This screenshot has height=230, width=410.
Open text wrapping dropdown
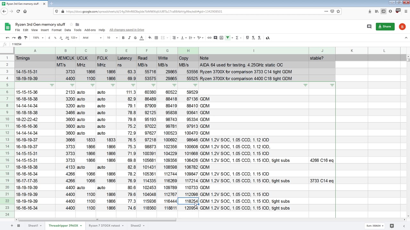click(192, 38)
